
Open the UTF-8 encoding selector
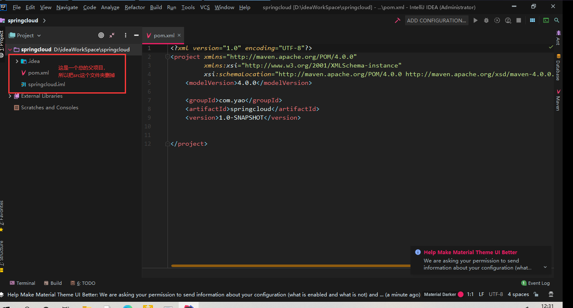click(496, 294)
